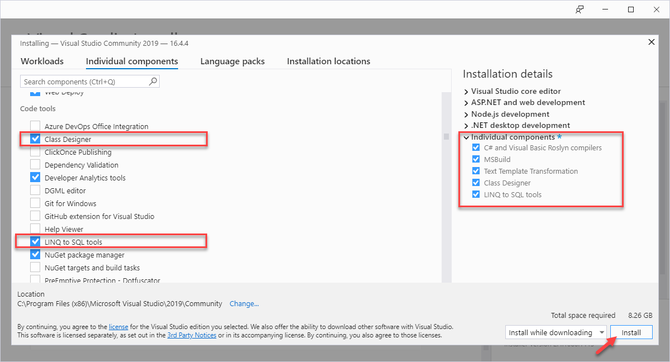The image size is (670, 362).
Task: Click the Code tools section heading
Action: [x=38, y=108]
